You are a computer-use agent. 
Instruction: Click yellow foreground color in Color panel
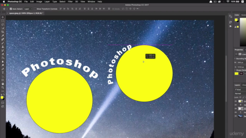pyautogui.click(x=236, y=20)
